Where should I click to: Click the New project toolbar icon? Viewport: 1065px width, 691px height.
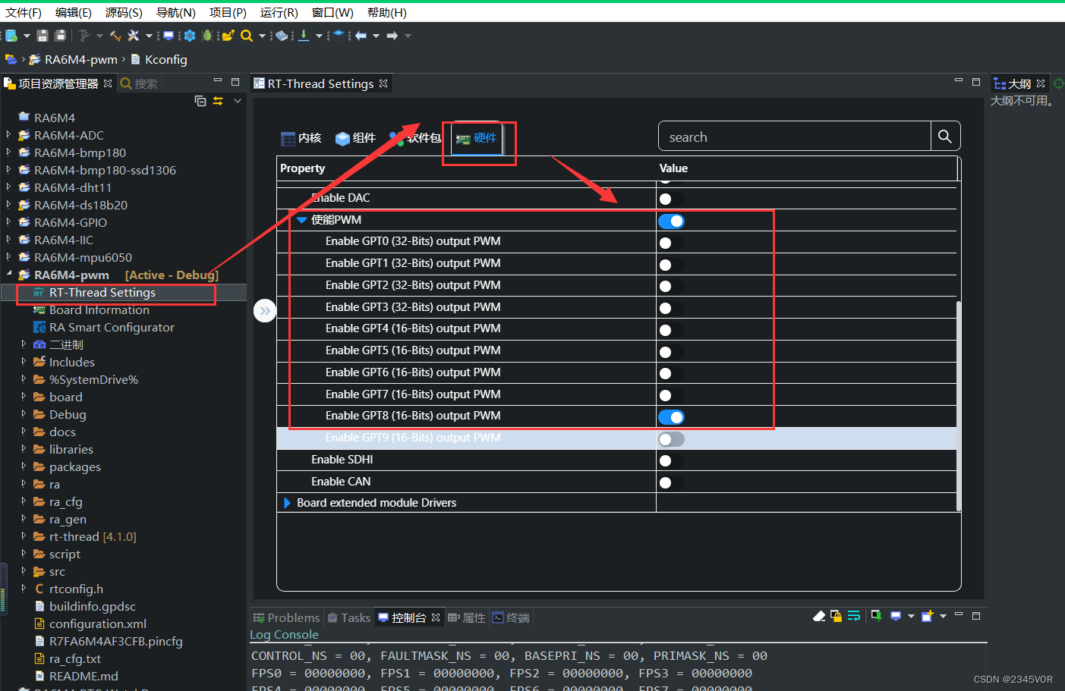coord(11,36)
